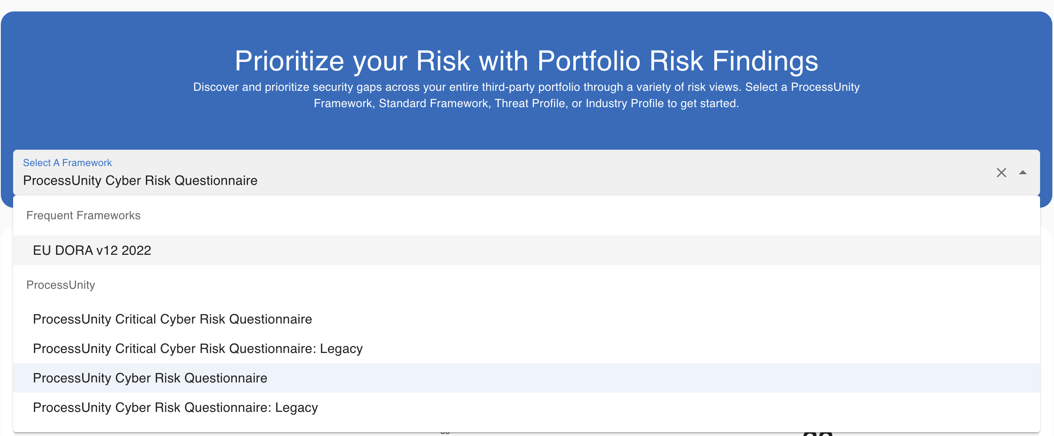
Task: Click the ProcessUnity group header in list
Action: pos(61,285)
